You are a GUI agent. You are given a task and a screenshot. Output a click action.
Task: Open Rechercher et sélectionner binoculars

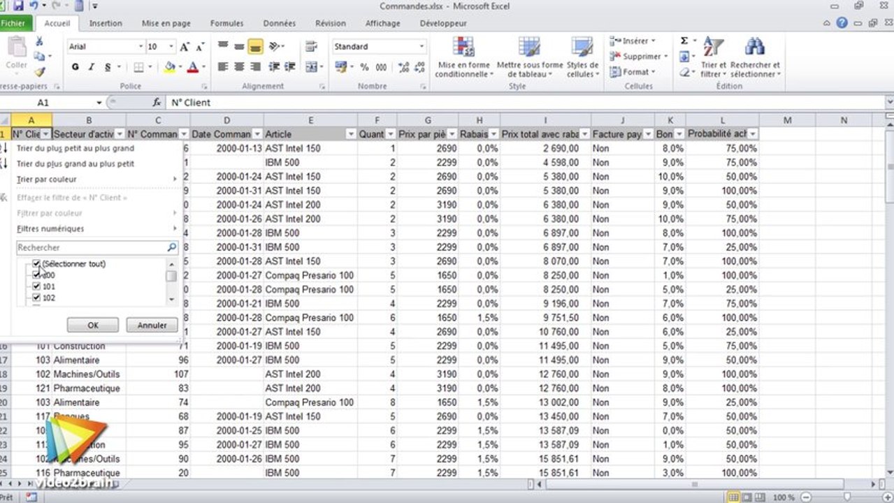754,57
